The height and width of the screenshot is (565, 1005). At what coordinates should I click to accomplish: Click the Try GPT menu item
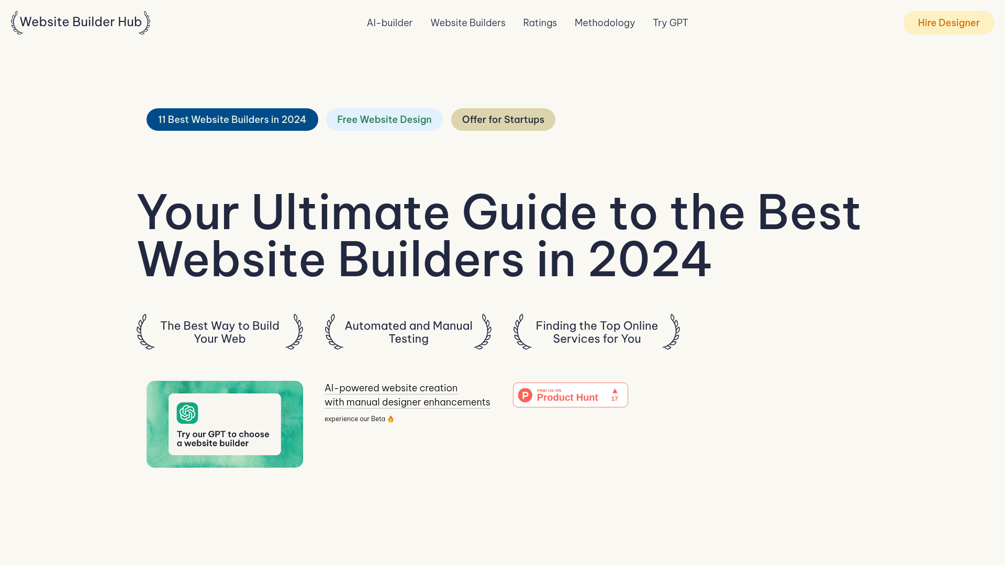[670, 22]
